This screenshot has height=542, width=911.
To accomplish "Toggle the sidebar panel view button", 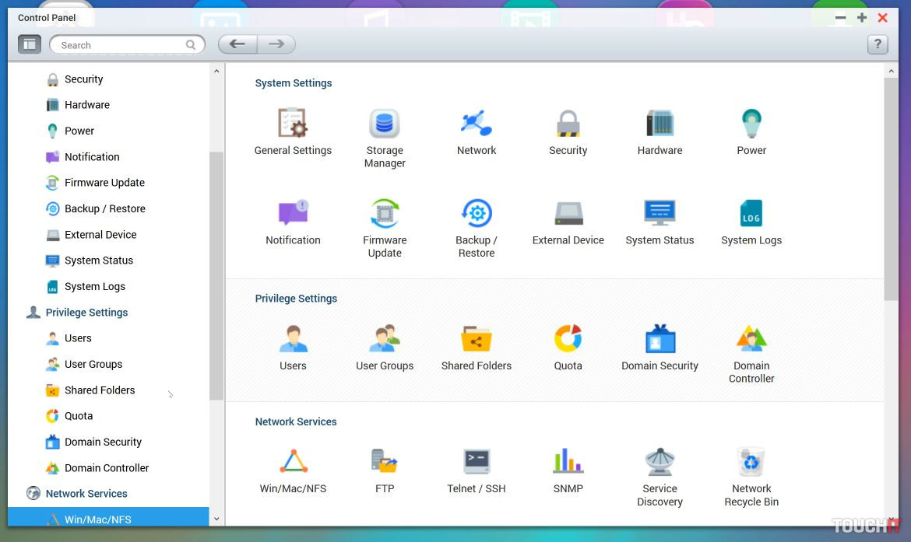I will pos(30,44).
